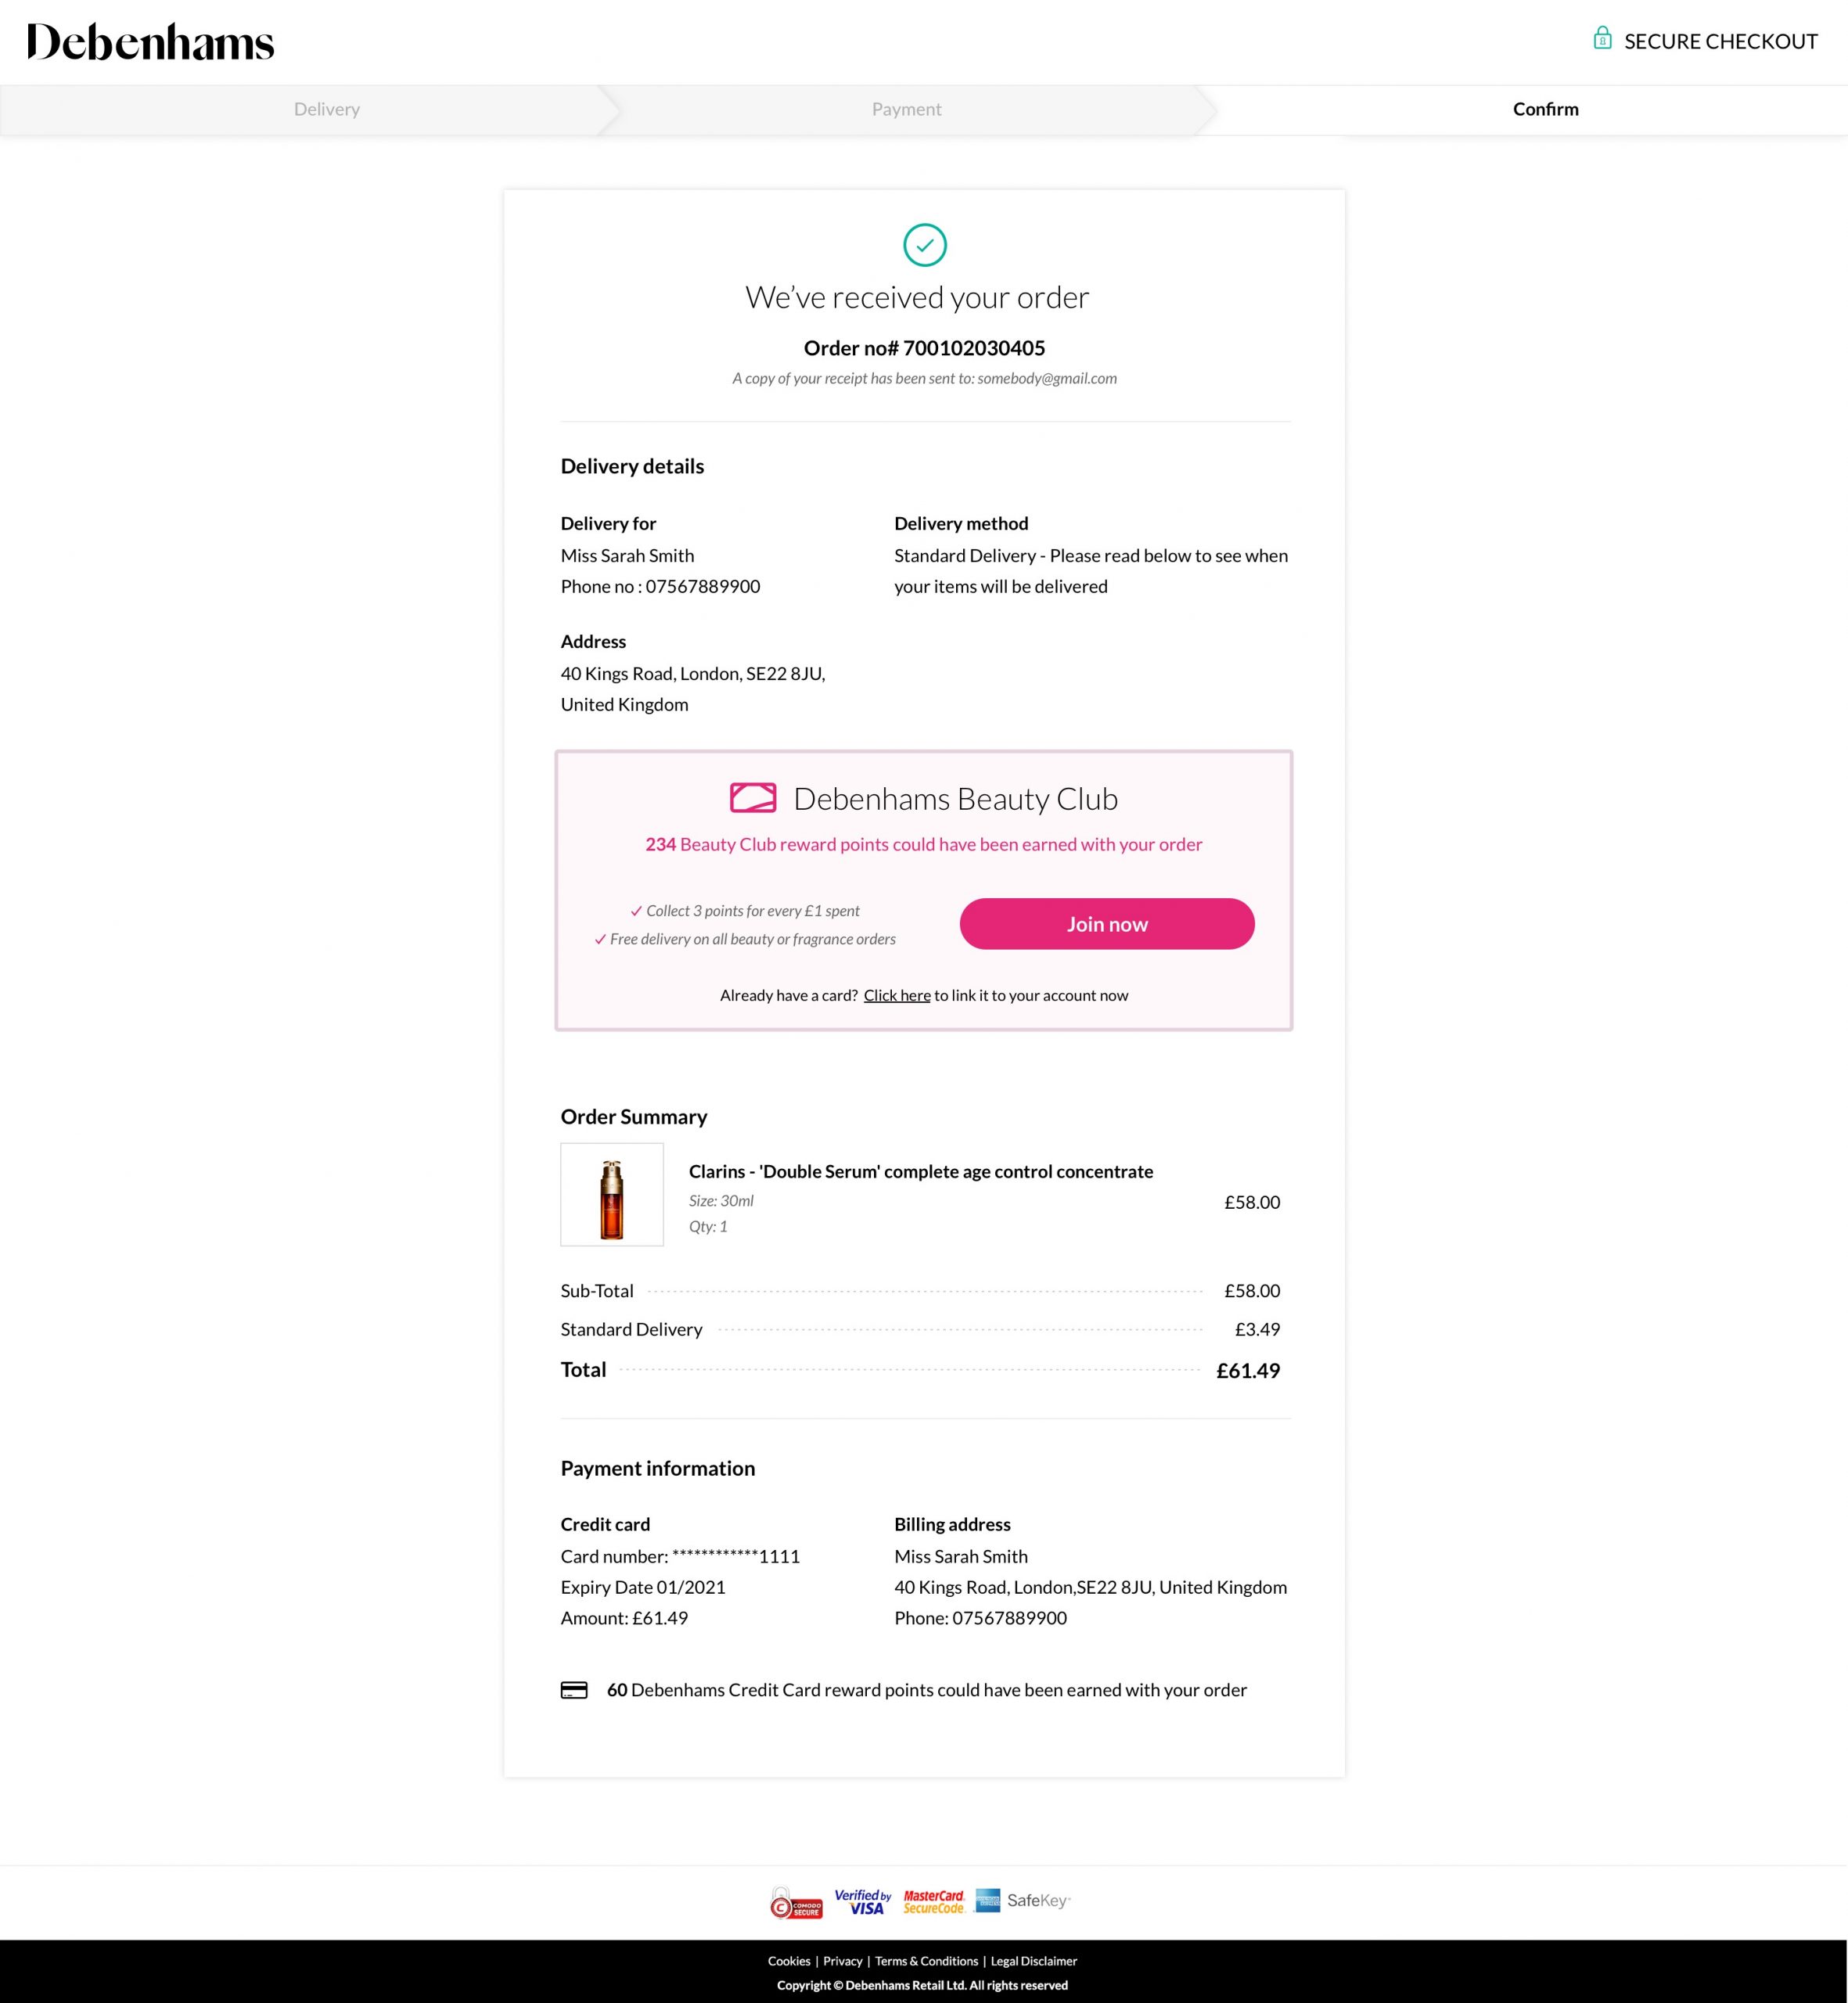1848x2003 pixels.
Task: Click the Verified by Visa logo
Action: (x=863, y=1902)
